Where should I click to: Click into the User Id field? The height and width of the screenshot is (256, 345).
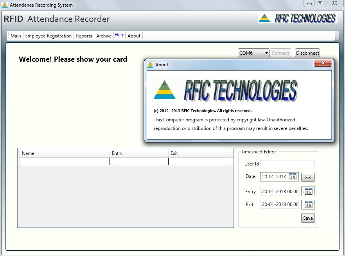[287, 164]
